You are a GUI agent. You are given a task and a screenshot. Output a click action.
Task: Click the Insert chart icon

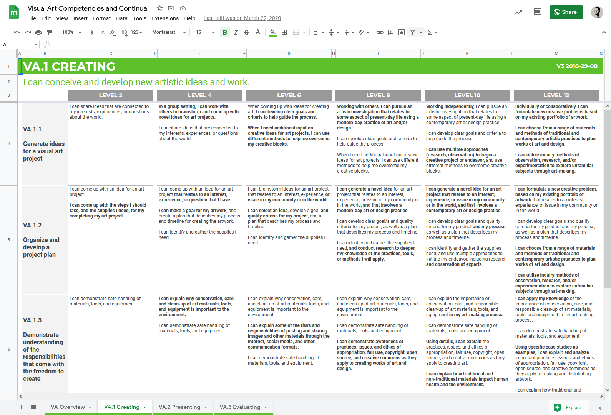coord(402,32)
